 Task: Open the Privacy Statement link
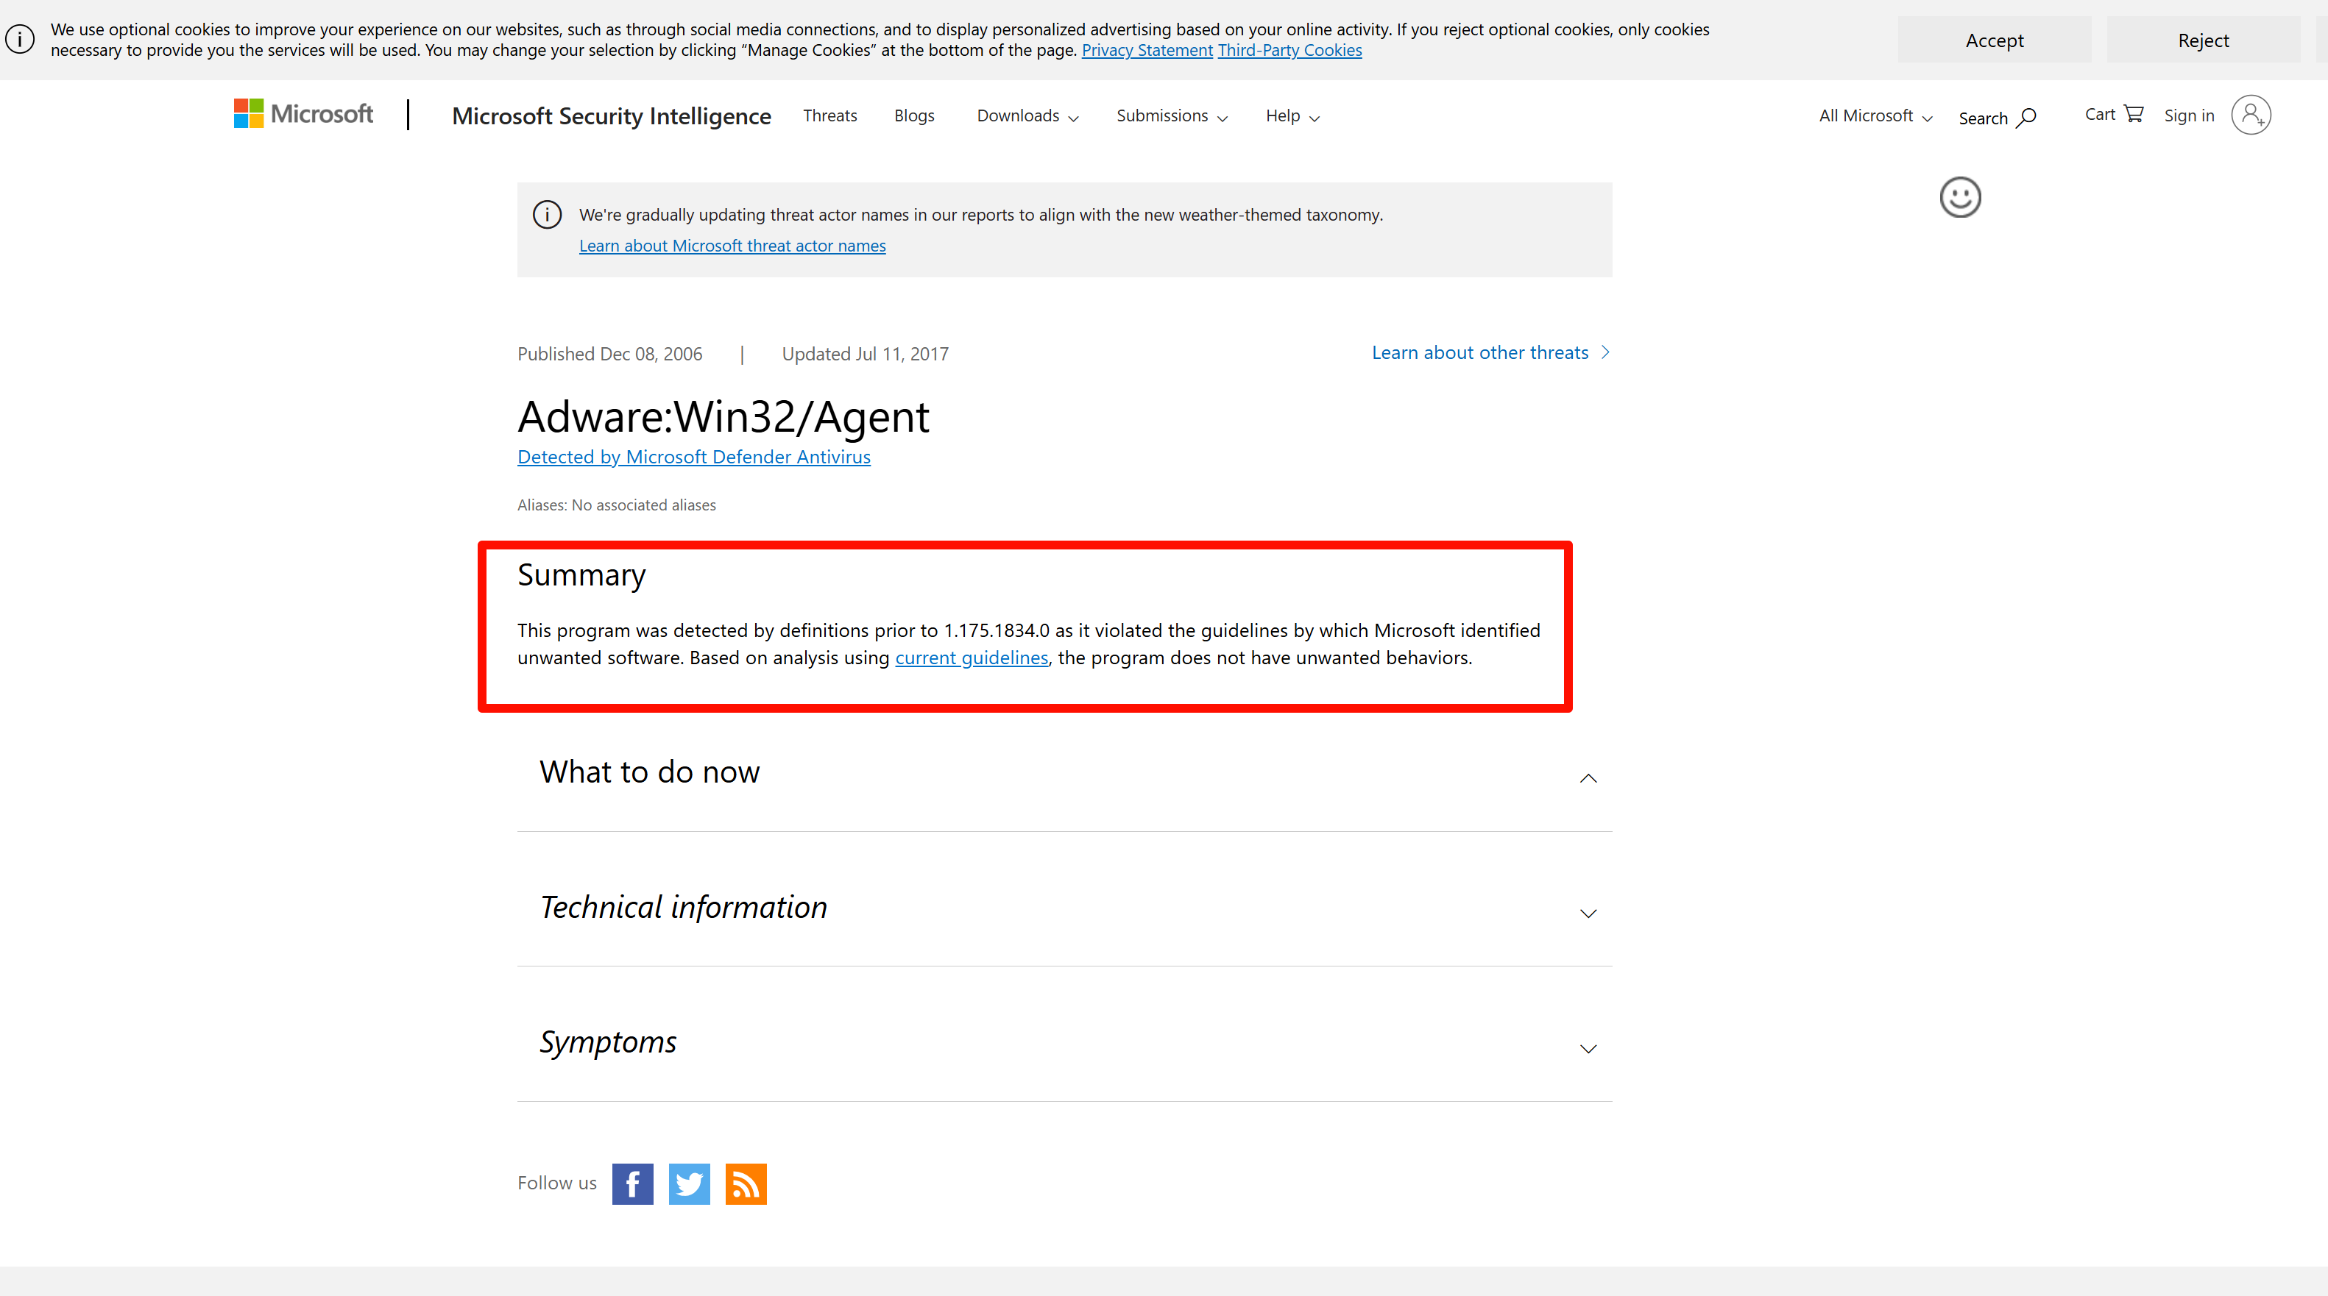pyautogui.click(x=1147, y=51)
